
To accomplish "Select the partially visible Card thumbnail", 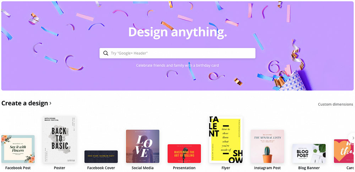I will pyautogui.click(x=344, y=151).
